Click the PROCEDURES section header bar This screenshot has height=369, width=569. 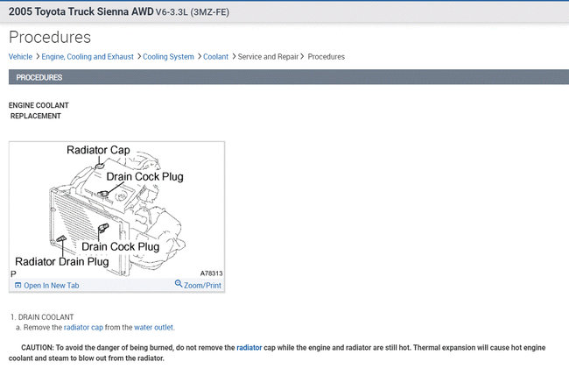tap(289, 77)
